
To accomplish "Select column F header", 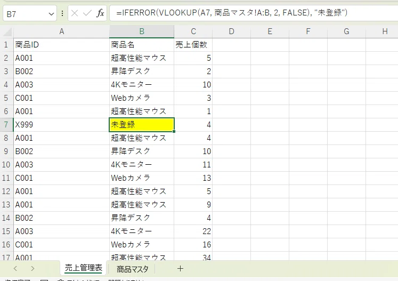I will pyautogui.click(x=308, y=31).
